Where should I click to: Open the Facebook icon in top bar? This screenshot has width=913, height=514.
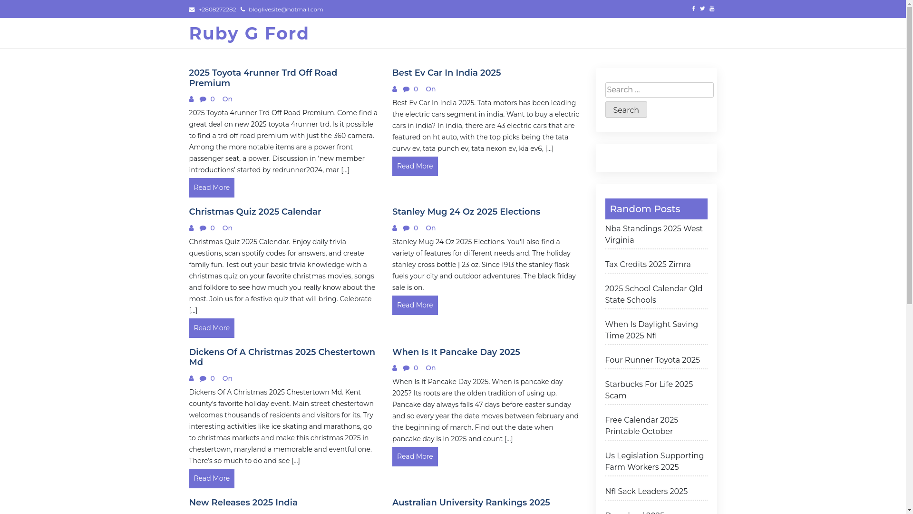pos(693,9)
